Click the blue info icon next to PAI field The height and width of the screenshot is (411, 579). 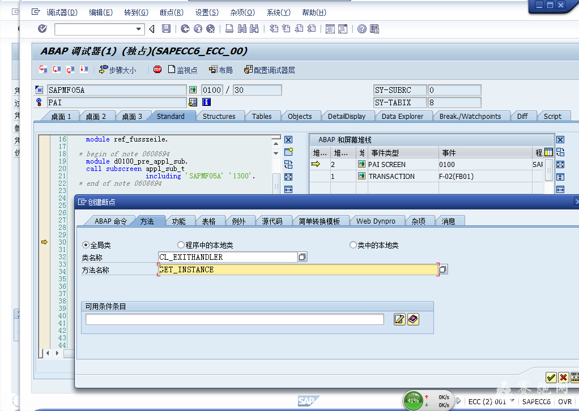(x=206, y=102)
